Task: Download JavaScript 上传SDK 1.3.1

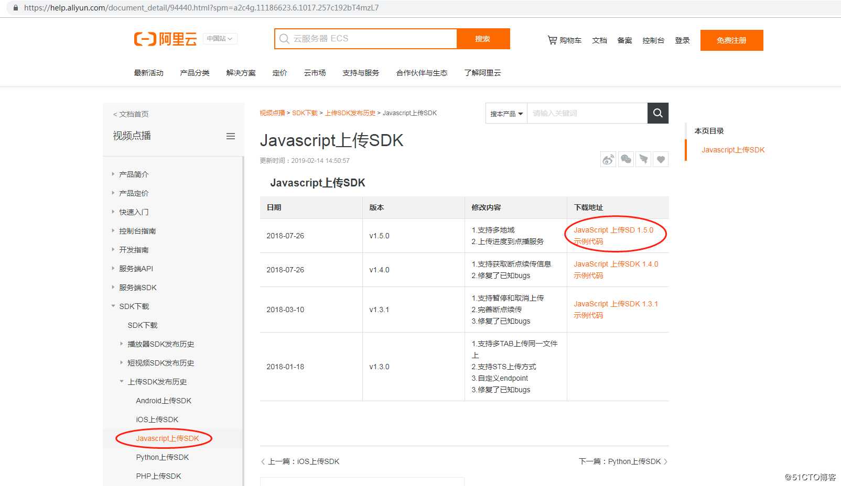Action: click(616, 304)
